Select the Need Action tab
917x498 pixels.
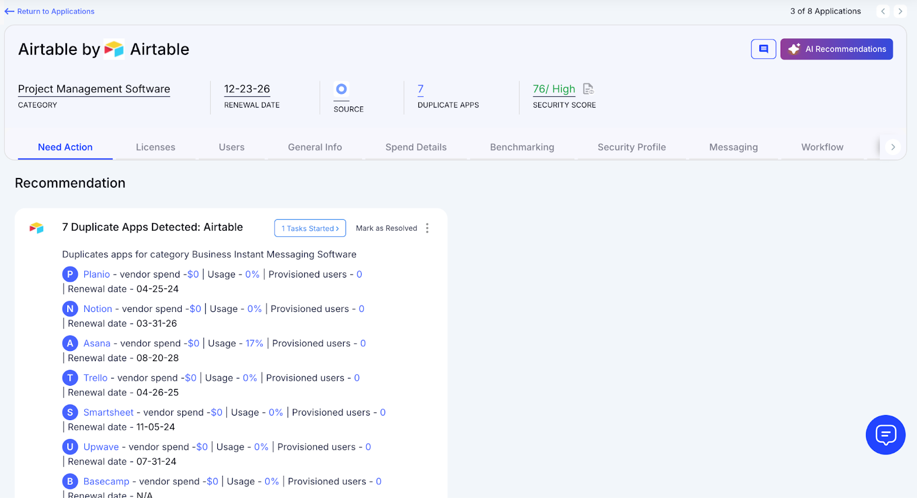pos(65,147)
